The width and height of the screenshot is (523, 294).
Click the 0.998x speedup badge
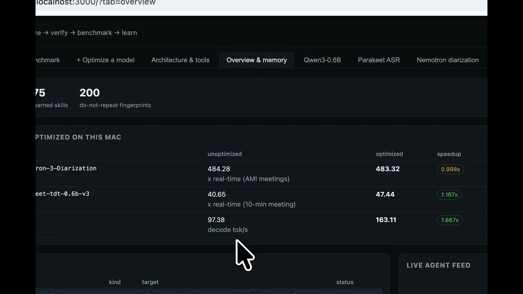point(450,169)
